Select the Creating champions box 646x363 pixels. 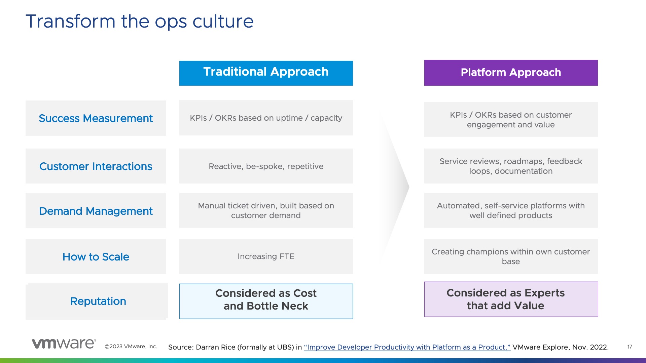511,256
